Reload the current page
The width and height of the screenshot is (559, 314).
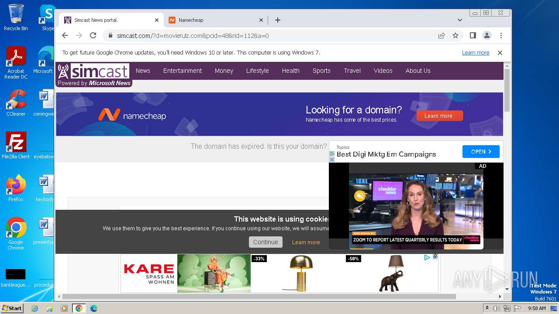pyautogui.click(x=93, y=35)
